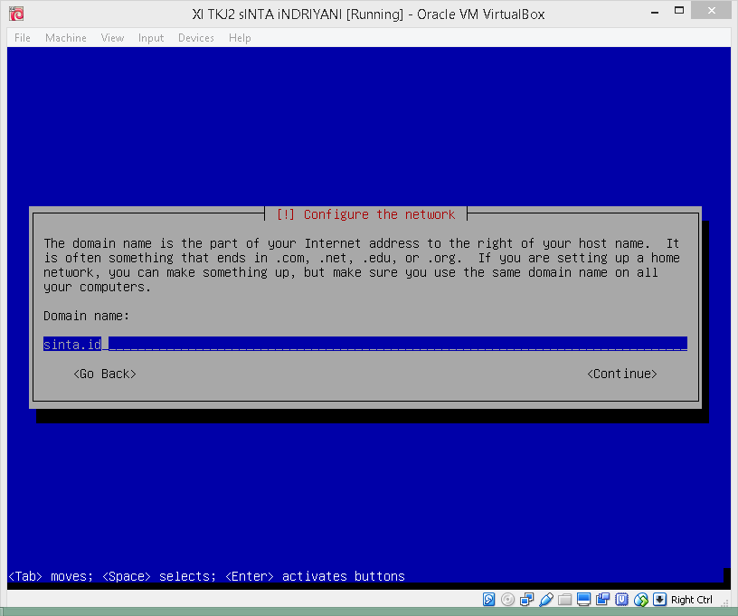The image size is (738, 616).
Task: Click the USB devices status icon
Action: (x=546, y=599)
